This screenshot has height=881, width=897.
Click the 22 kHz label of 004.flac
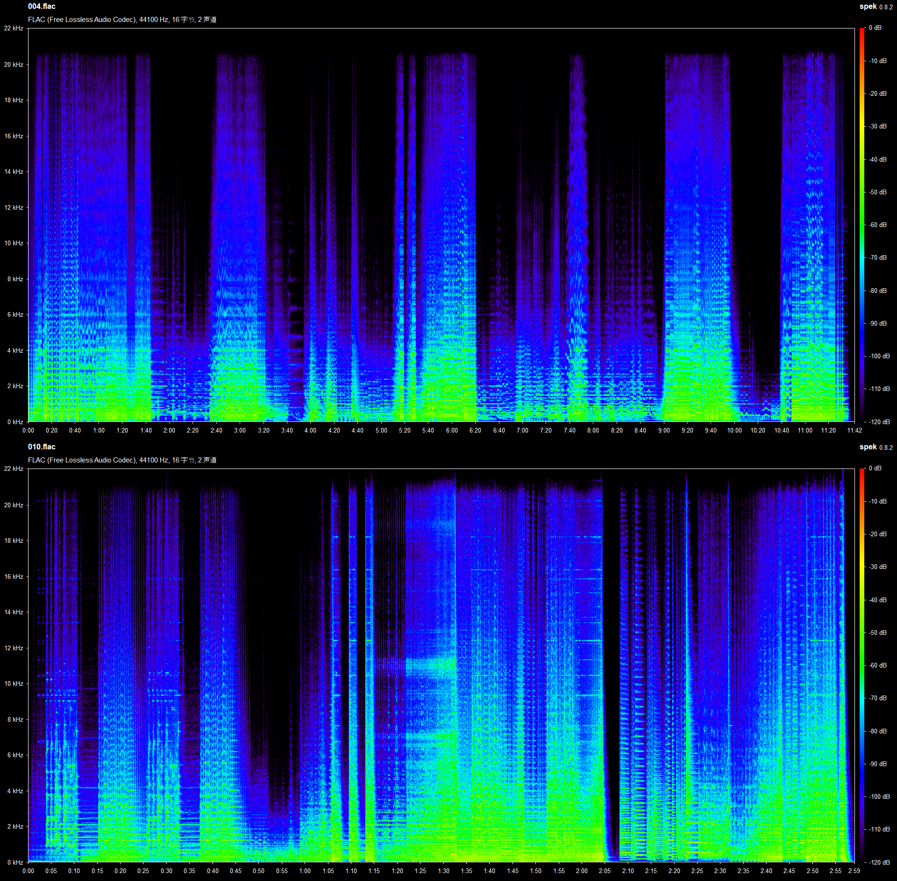[x=14, y=28]
